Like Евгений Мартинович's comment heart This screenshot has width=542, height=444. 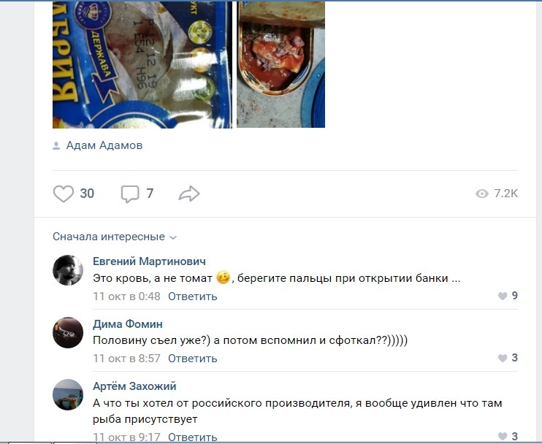[x=503, y=296]
